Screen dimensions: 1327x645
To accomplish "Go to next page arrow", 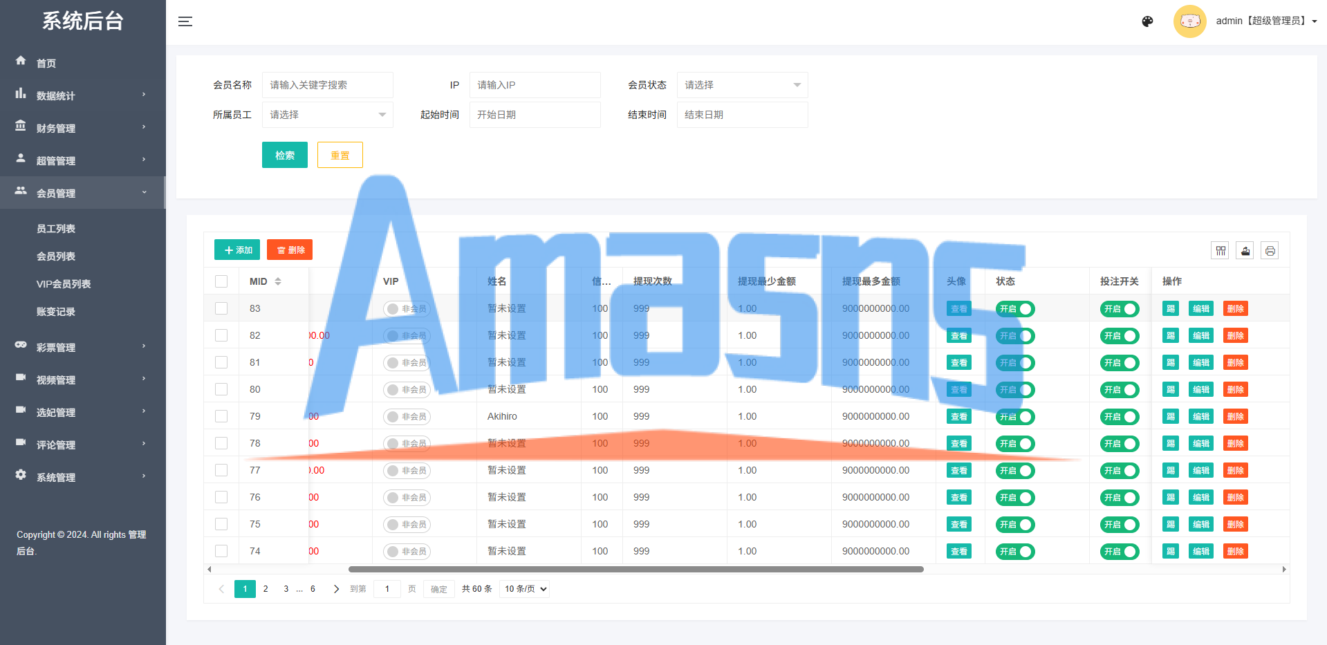I will tap(336, 589).
